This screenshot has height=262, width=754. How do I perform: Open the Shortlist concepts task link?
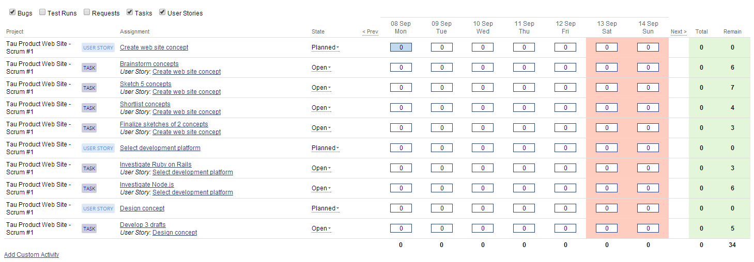tap(145, 104)
